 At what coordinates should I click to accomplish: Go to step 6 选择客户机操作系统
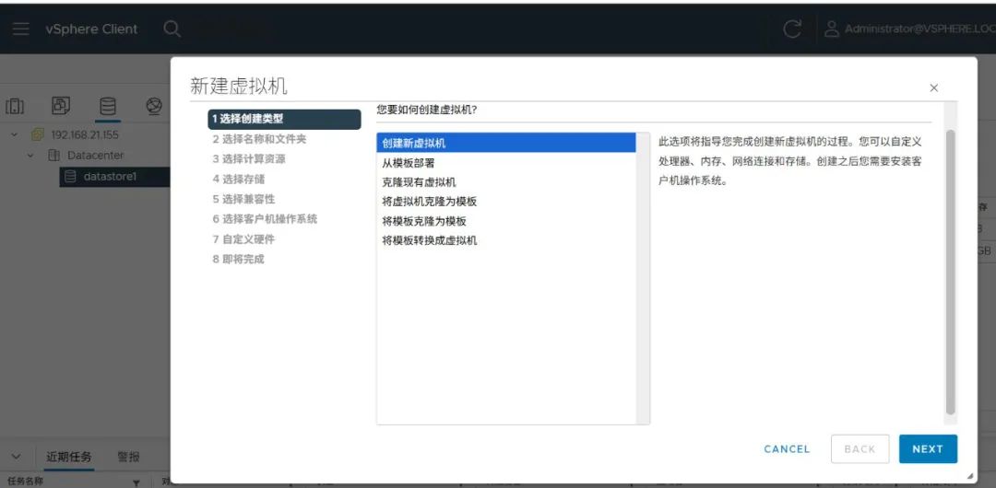pyautogui.click(x=265, y=219)
